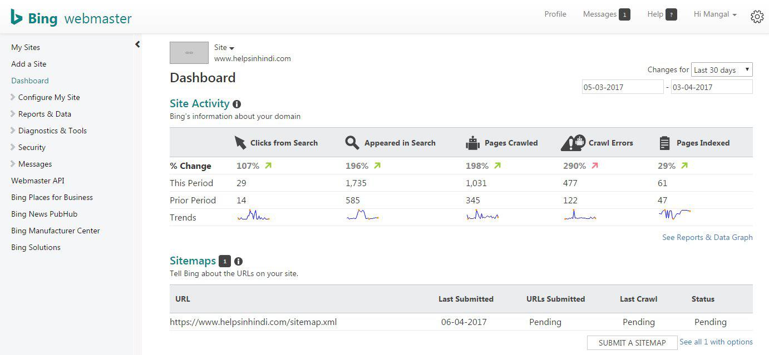Image resolution: width=769 pixels, height=355 pixels.
Task: Click the green arrow next to 198%
Action: coord(497,166)
